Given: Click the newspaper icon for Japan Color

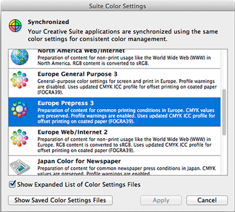Looking at the screenshot, I should point(19,167).
